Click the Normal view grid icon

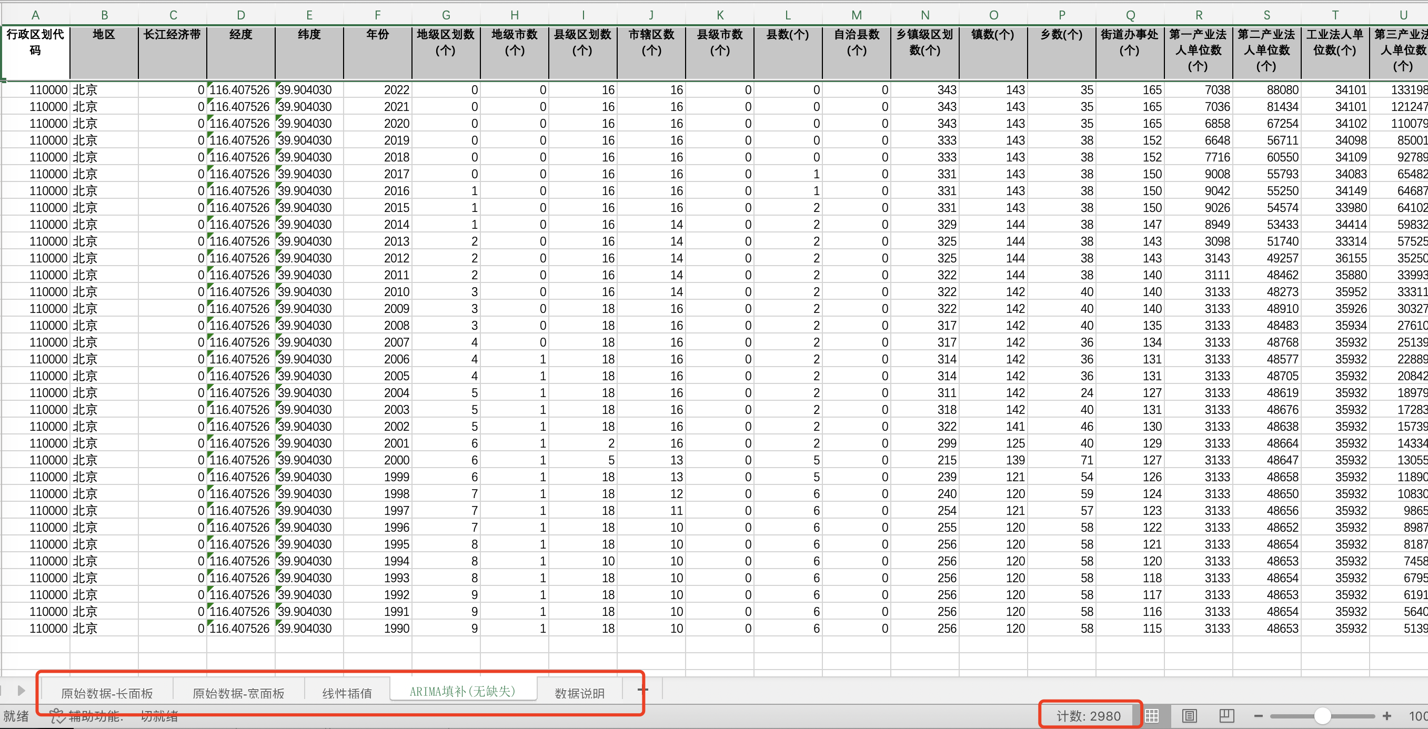tap(1152, 716)
